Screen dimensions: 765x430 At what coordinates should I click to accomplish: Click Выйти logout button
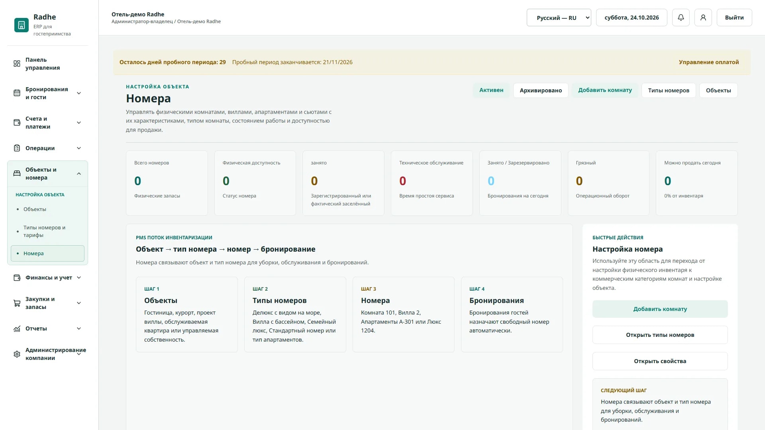click(734, 18)
